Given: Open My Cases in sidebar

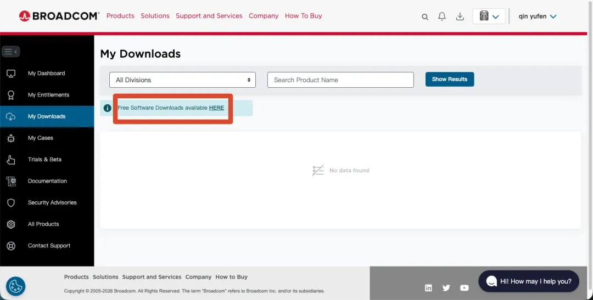Looking at the screenshot, I should [47, 138].
